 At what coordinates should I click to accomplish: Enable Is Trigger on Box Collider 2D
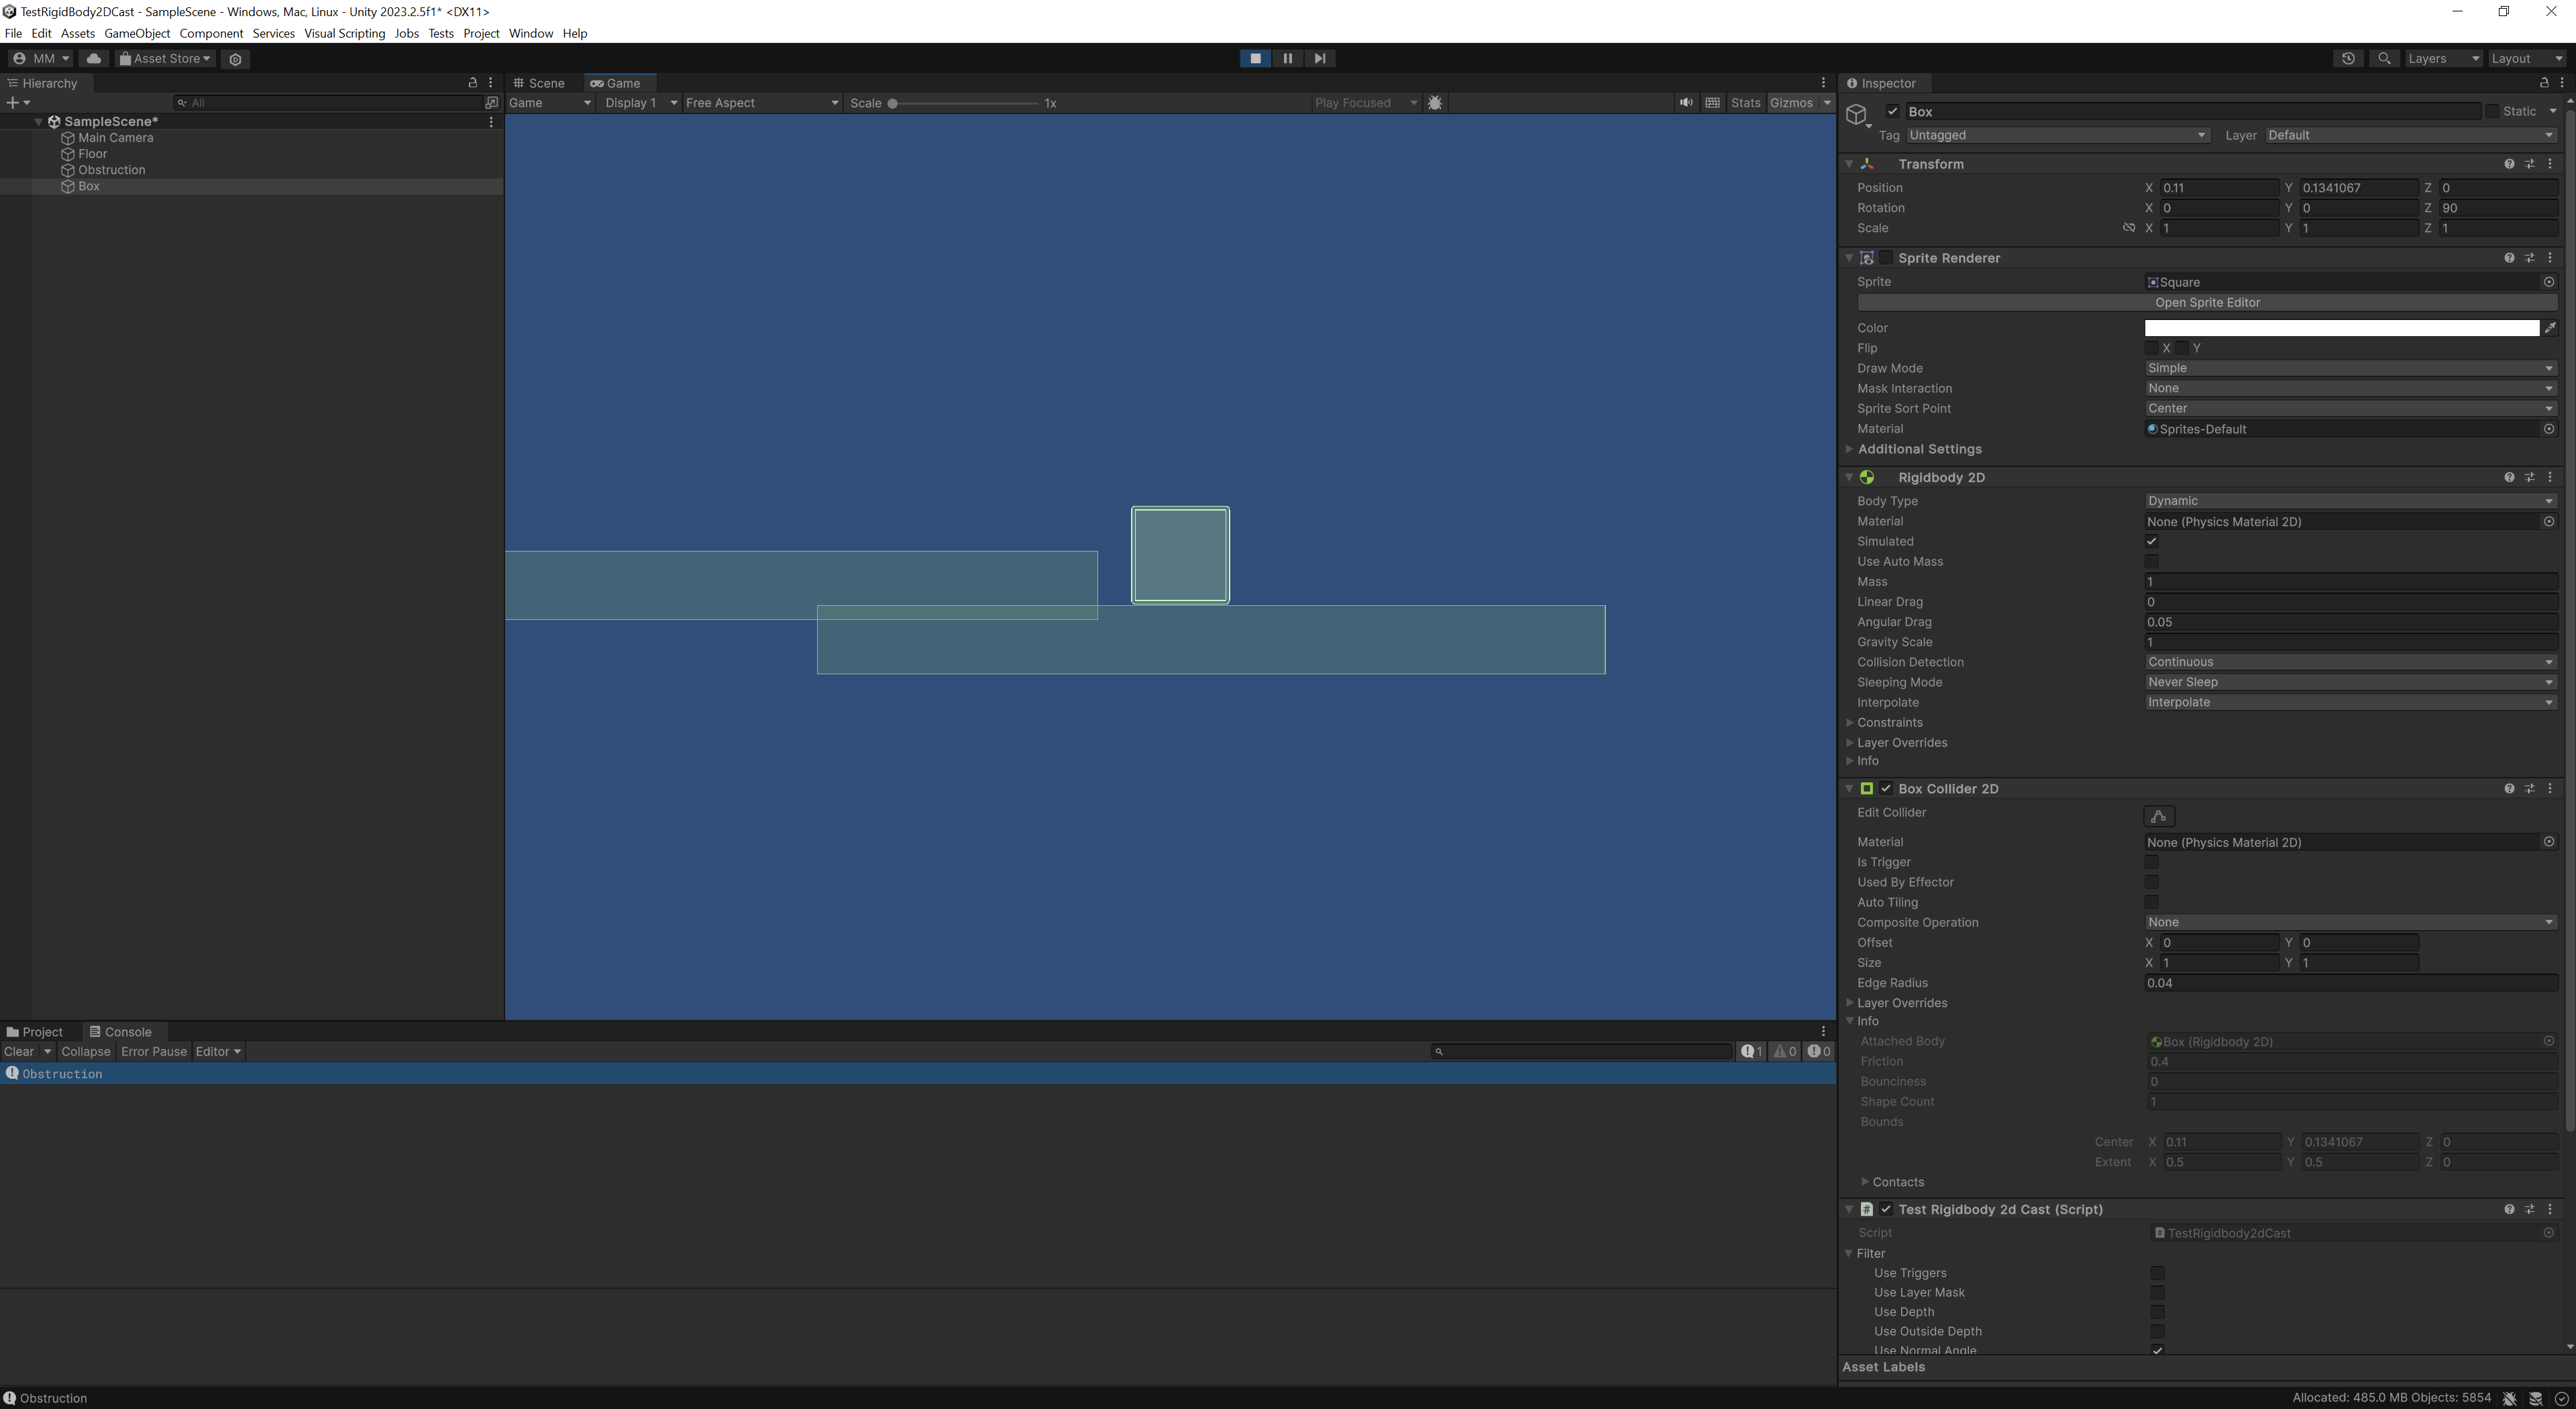click(2152, 862)
